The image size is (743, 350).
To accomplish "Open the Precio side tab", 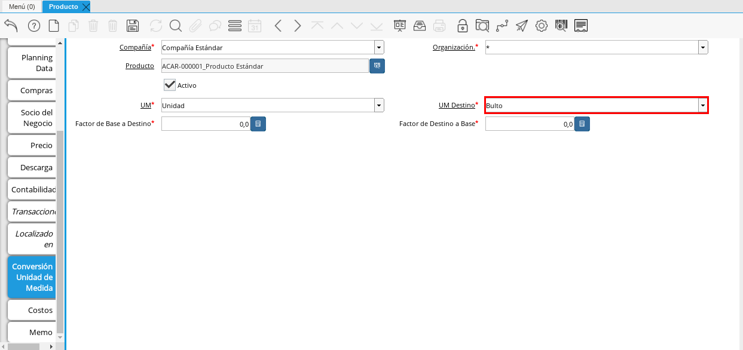I will (32, 145).
